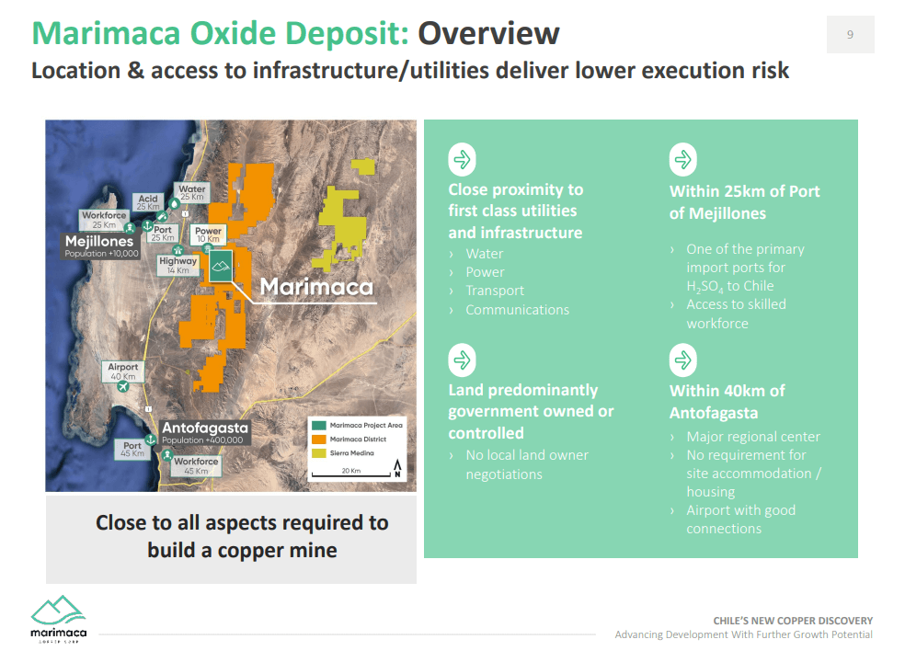Click the 'Close to all aspects required' caption
Viewport: 905px width, 651px height.
(242, 536)
